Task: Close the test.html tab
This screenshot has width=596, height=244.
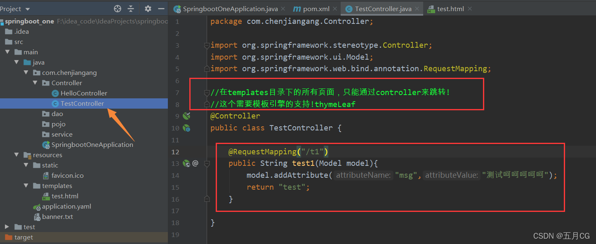Action: [469, 9]
